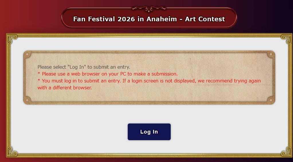Image resolution: width=293 pixels, height=162 pixels.
Task: Click the parchment panel's top-right corner rivet
Action: (x=271, y=55)
